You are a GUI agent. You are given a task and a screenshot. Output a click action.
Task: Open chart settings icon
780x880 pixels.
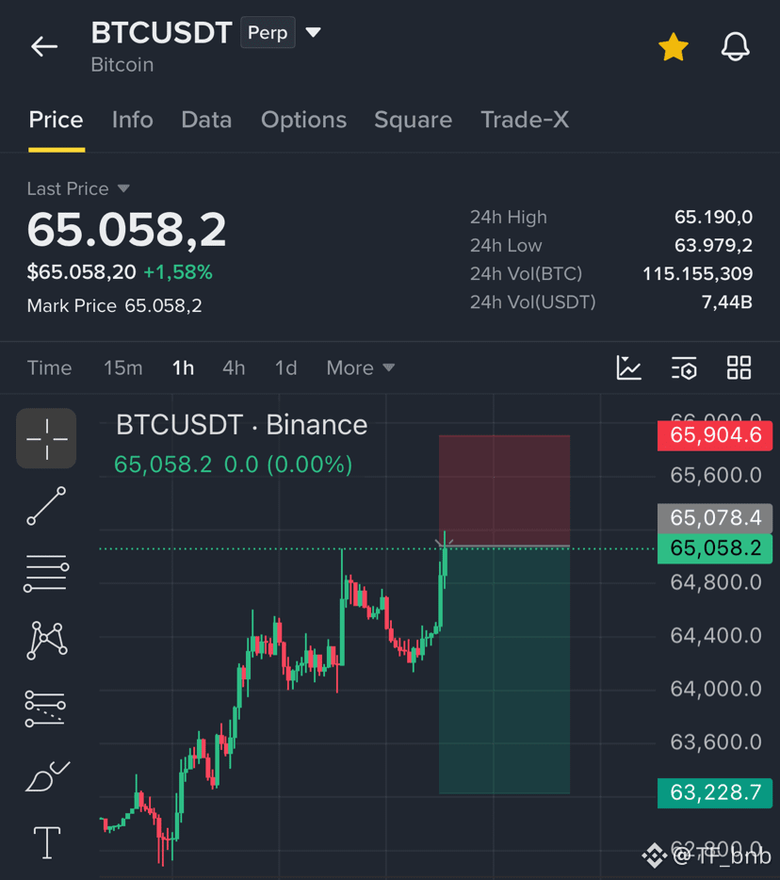(x=684, y=368)
